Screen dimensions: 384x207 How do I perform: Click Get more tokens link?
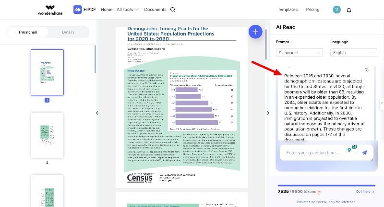(x=365, y=191)
